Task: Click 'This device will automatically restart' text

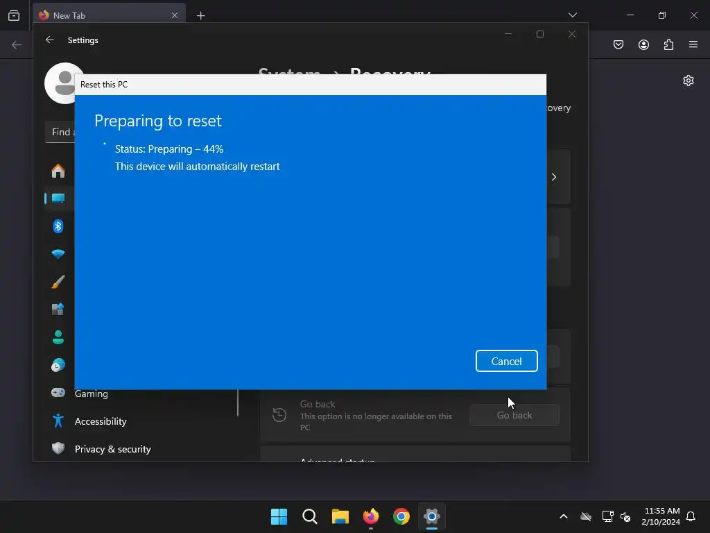Action: 197,167
